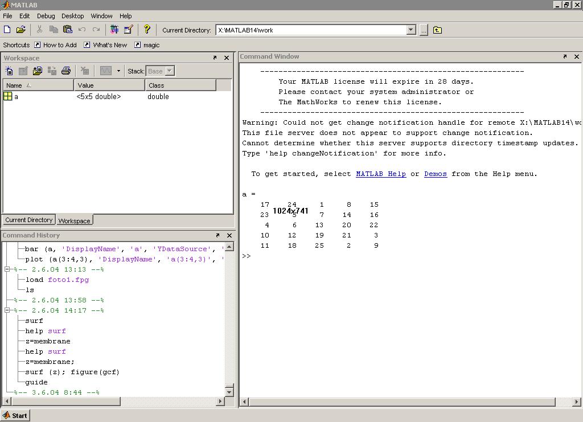Select the 'guide' history entry
Screen dimensions: 583x422
click(x=36, y=382)
